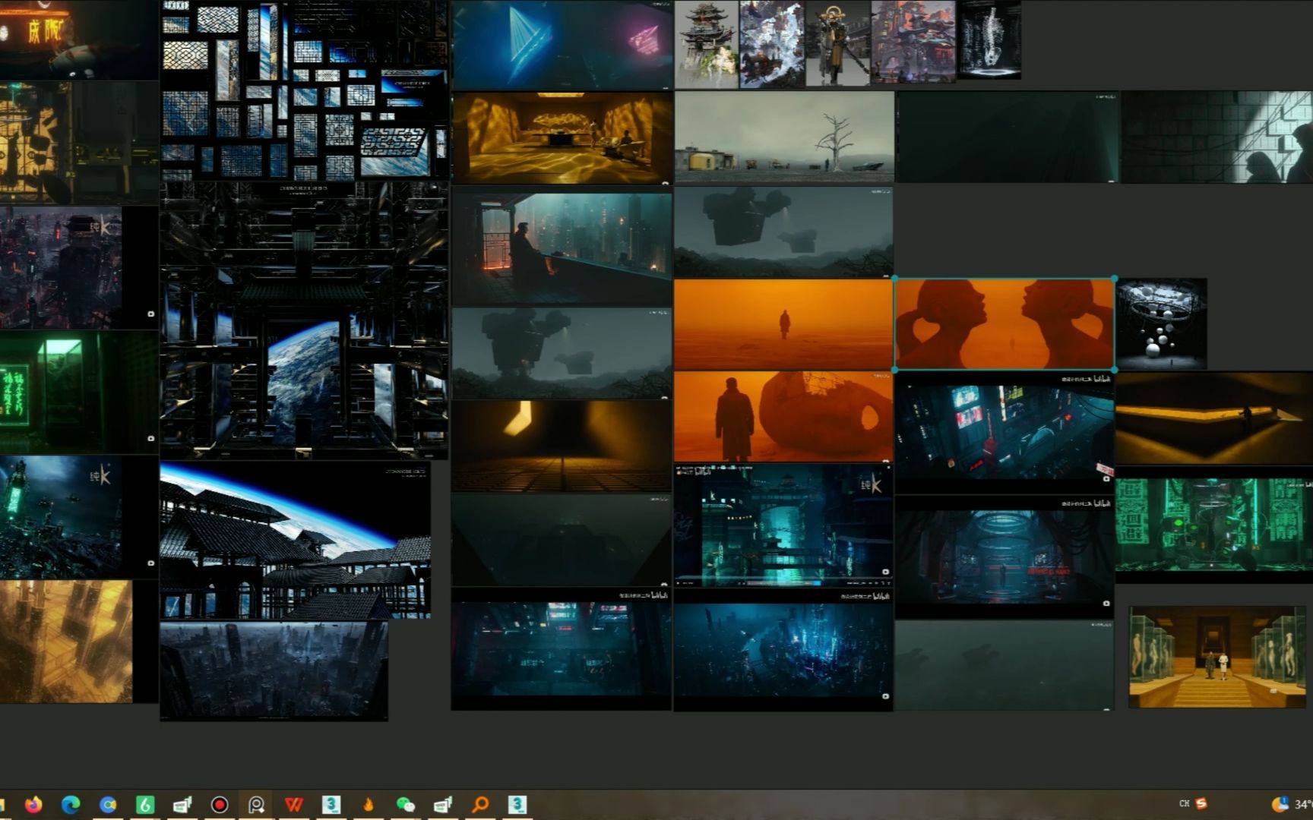Select the dark amber room with light beam
The width and height of the screenshot is (1313, 820).
pyautogui.click(x=562, y=446)
